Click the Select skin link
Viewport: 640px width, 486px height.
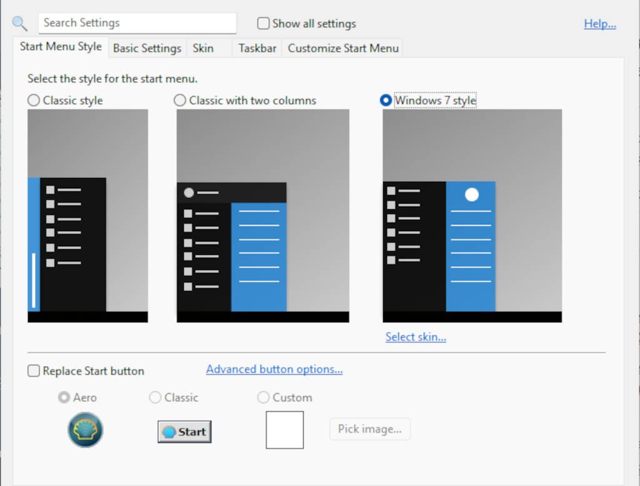click(x=416, y=337)
